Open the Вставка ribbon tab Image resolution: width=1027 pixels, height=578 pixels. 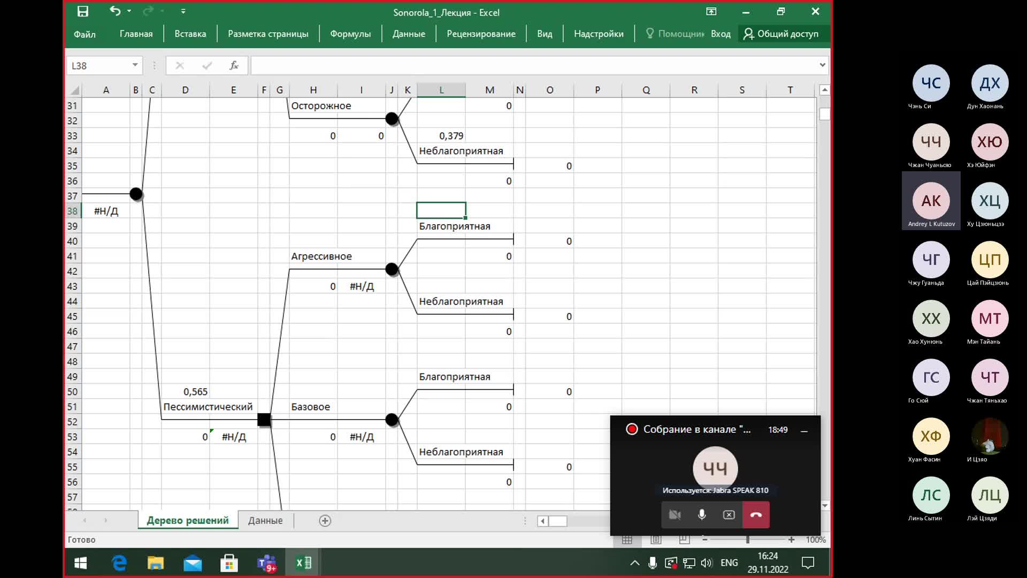pyautogui.click(x=190, y=34)
